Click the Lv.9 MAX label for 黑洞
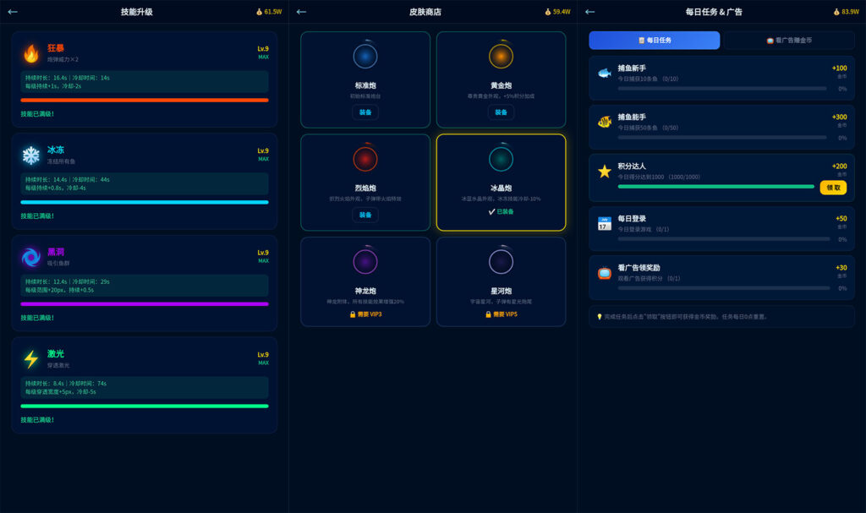Screen dimensions: 866x513 (x=263, y=256)
